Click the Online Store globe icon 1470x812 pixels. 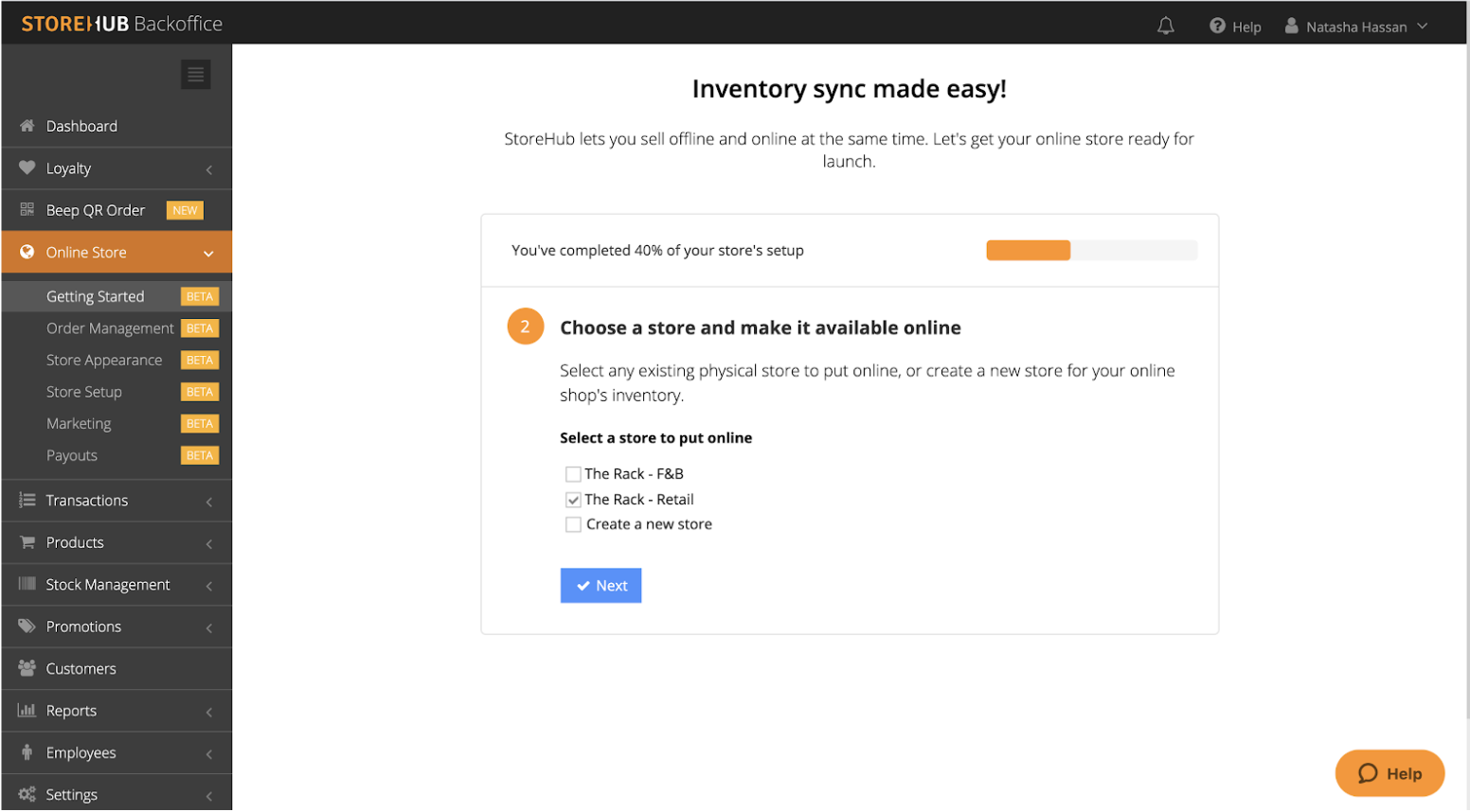pos(27,253)
